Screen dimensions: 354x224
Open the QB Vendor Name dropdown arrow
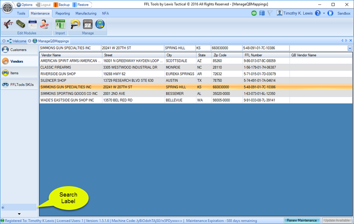350,48
